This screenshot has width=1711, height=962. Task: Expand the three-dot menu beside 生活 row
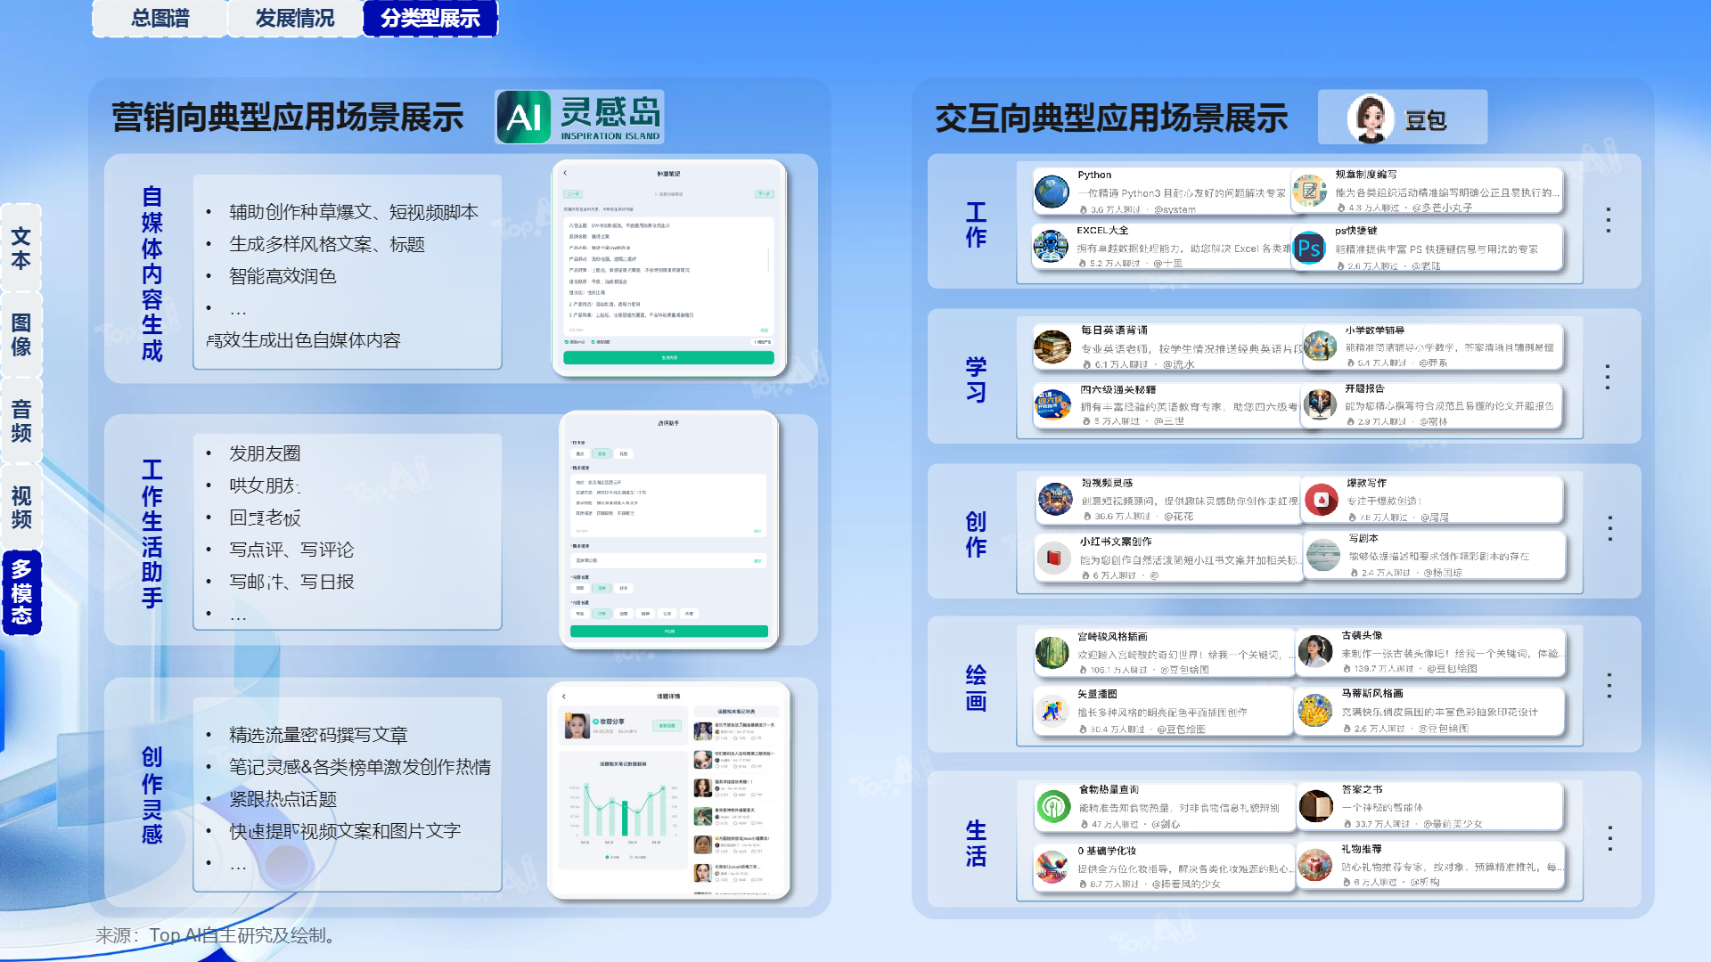1610,838
